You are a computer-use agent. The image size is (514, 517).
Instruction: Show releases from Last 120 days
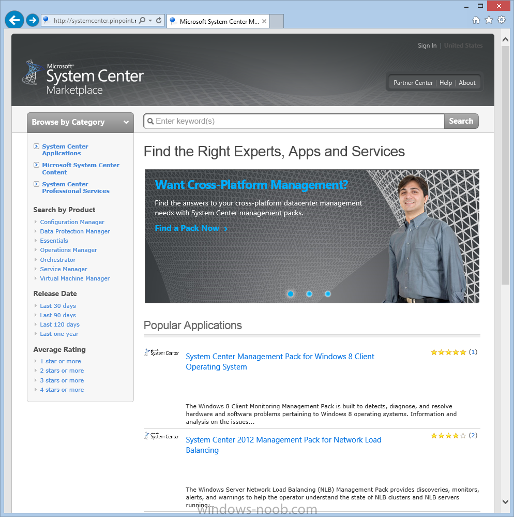click(60, 324)
